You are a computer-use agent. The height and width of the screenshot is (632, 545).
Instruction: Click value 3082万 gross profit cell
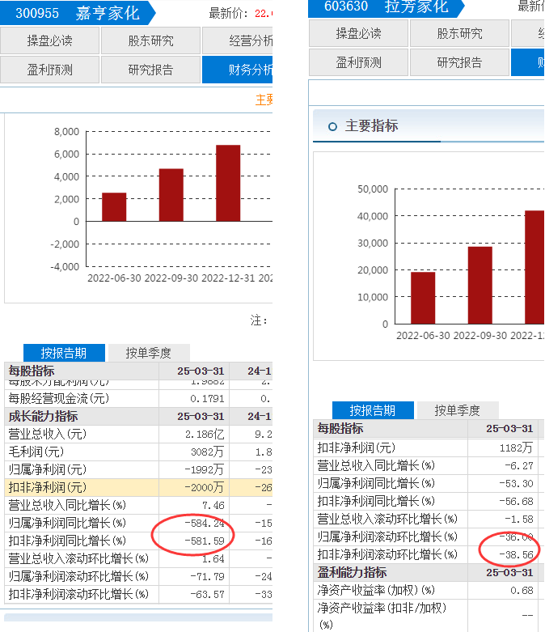point(207,452)
